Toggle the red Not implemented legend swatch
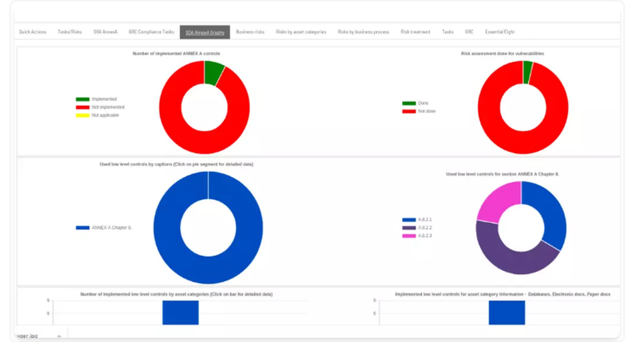The height and width of the screenshot is (342, 636). (x=83, y=107)
